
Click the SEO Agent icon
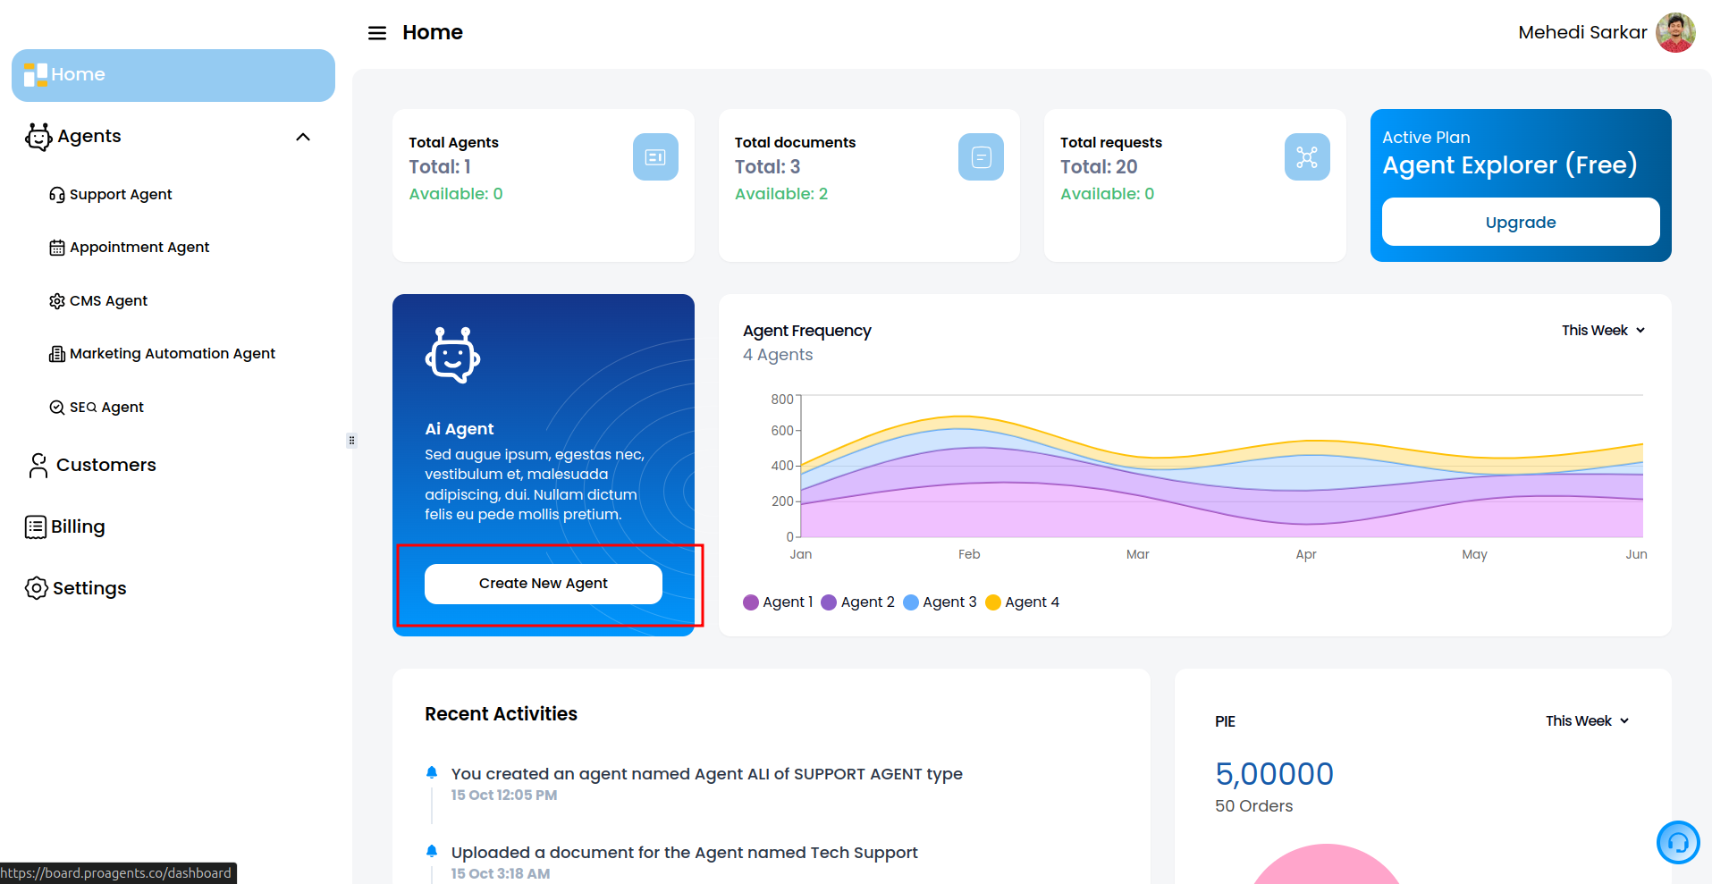tap(57, 408)
